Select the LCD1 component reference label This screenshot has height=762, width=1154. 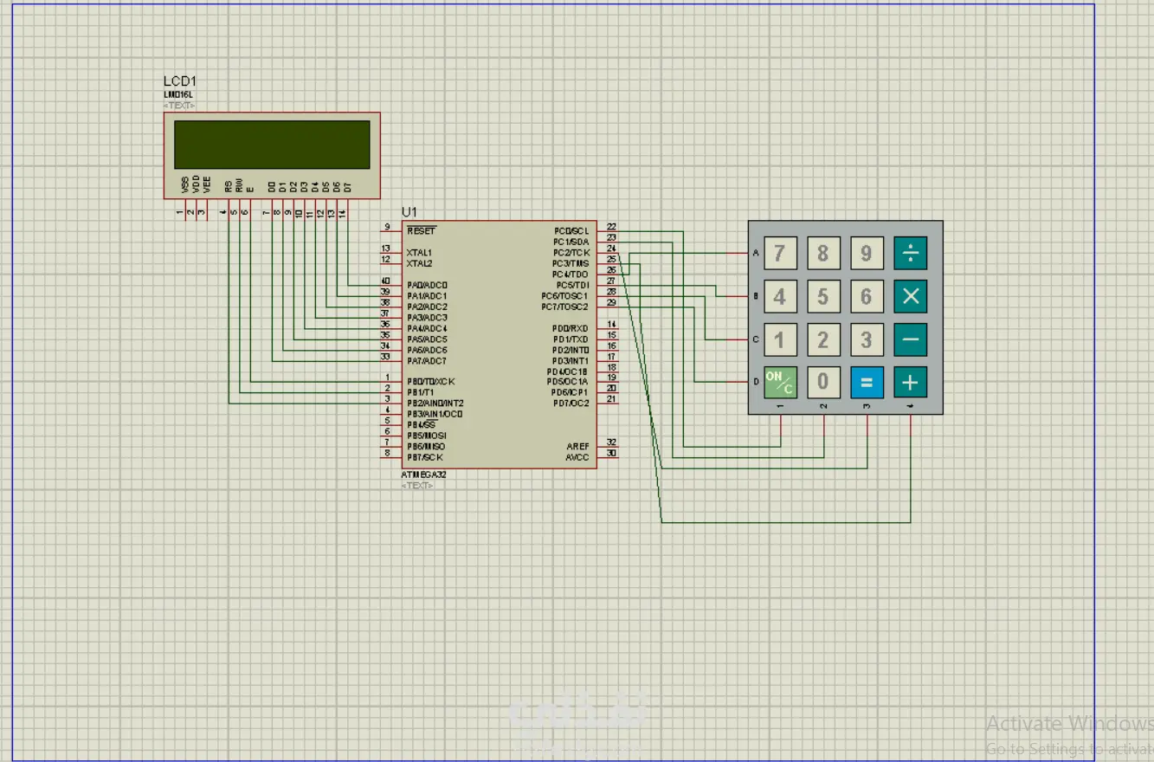click(x=179, y=81)
